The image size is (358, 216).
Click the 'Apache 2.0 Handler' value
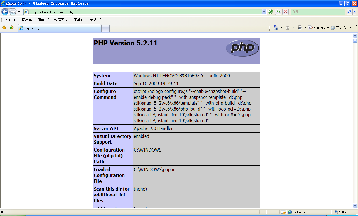click(153, 128)
